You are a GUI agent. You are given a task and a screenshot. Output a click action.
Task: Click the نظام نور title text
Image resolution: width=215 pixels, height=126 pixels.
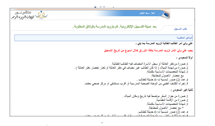23,12
